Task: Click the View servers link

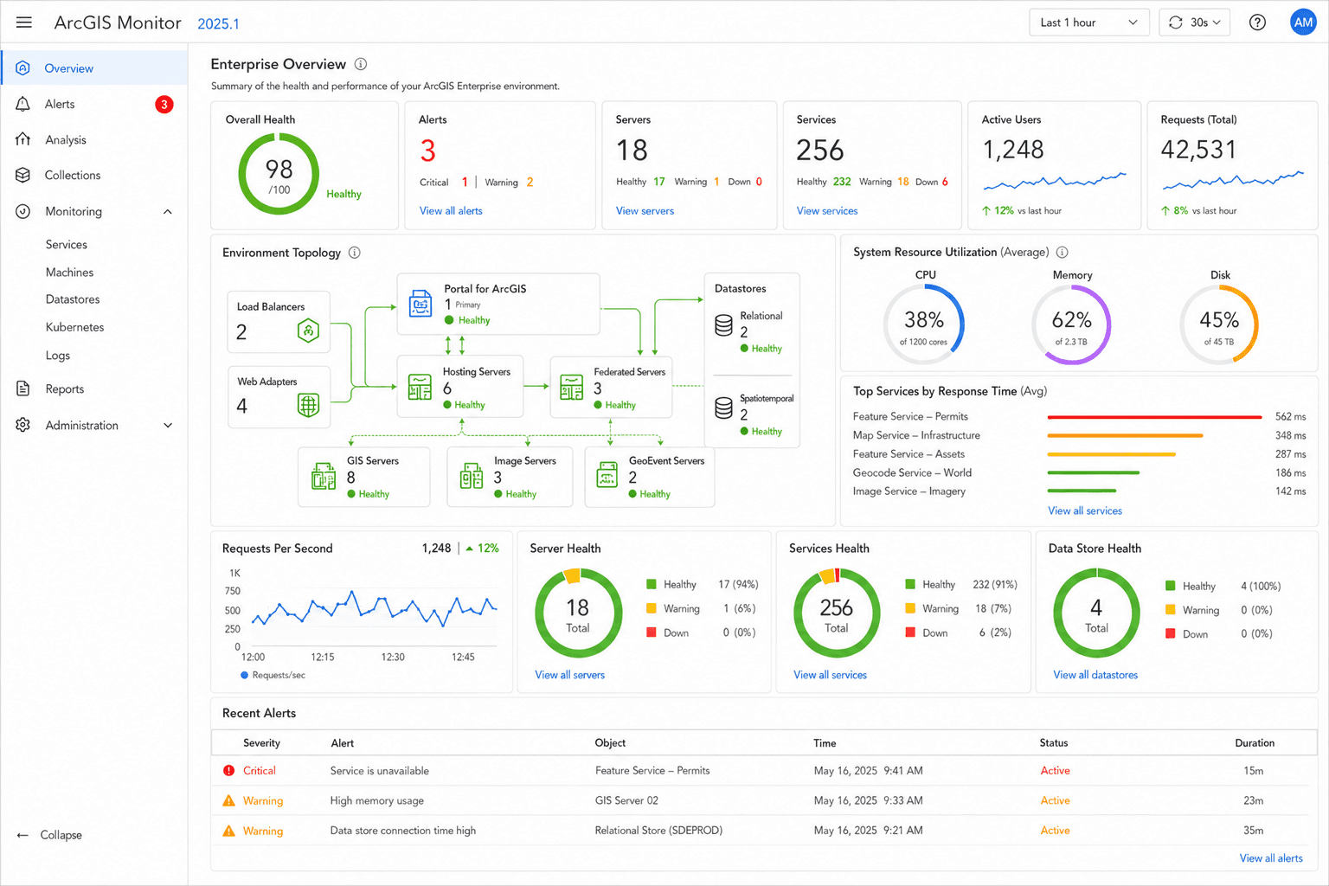Action: (x=645, y=211)
